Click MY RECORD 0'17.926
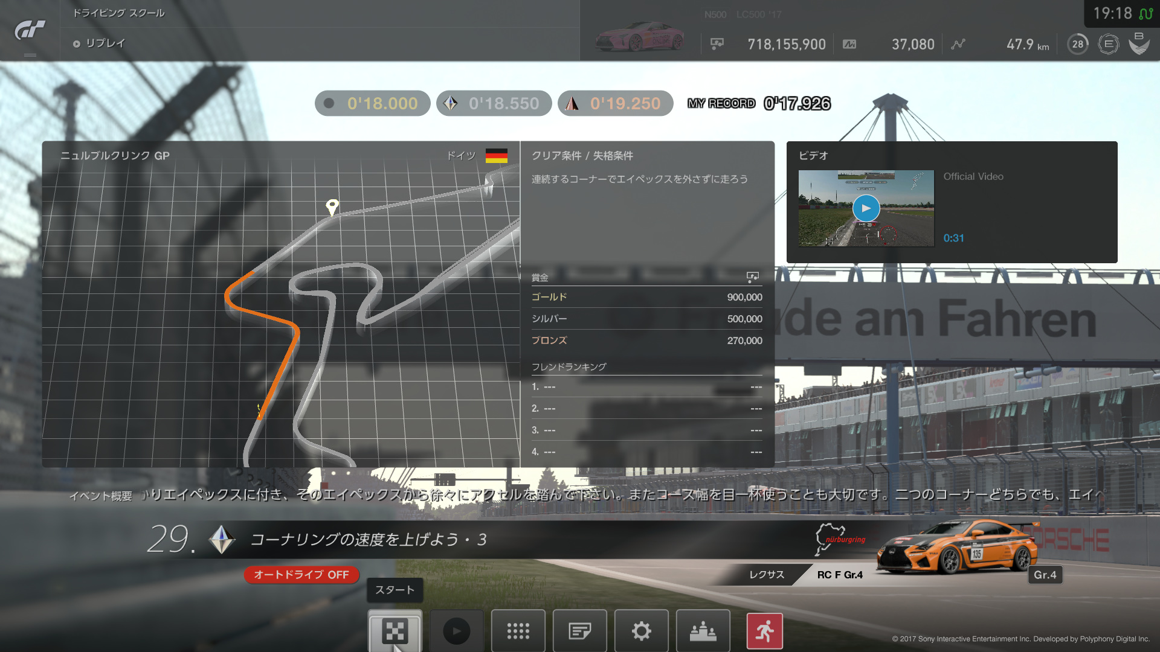The width and height of the screenshot is (1160, 652). 759,103
